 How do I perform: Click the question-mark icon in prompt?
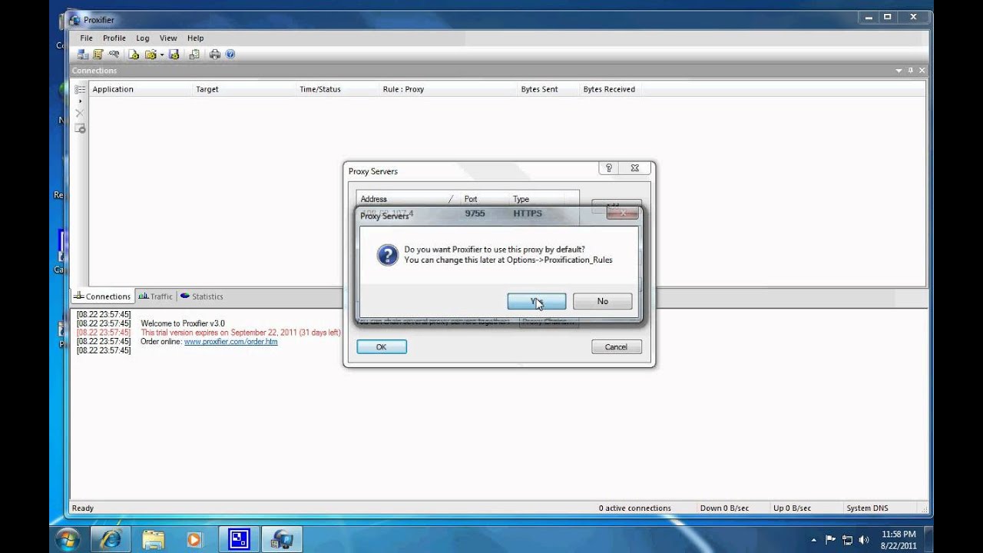click(388, 255)
